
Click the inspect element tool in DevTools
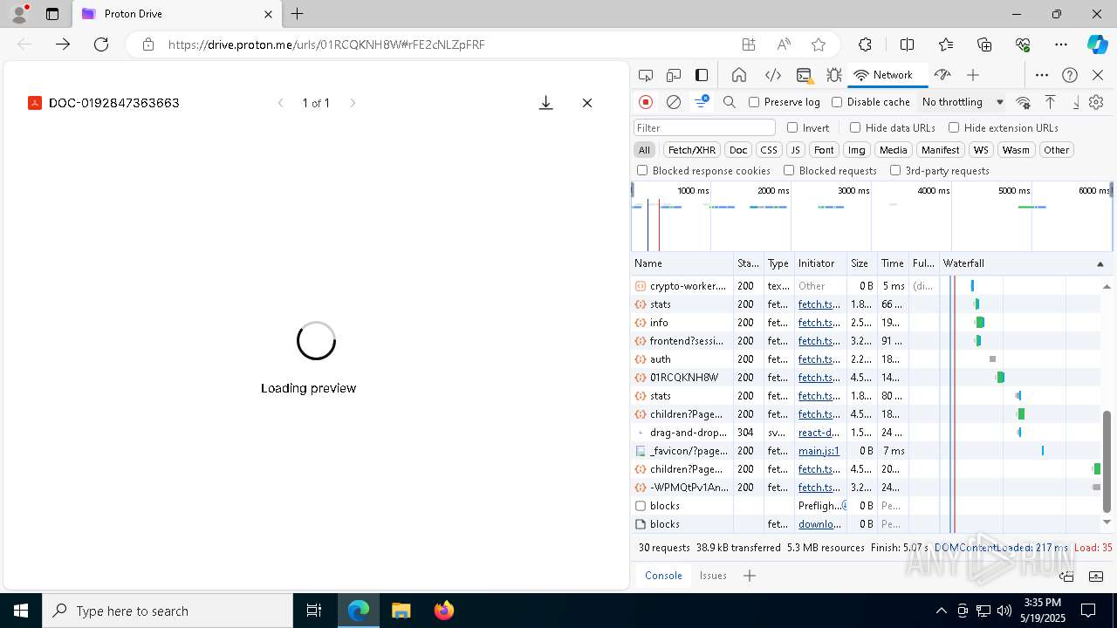tap(646, 75)
